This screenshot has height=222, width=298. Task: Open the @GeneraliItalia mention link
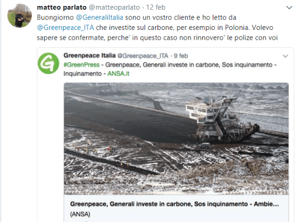click(99, 17)
